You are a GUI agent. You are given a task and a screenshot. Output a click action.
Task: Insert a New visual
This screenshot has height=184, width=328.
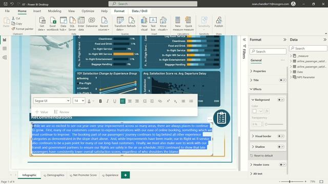[x=144, y=24]
